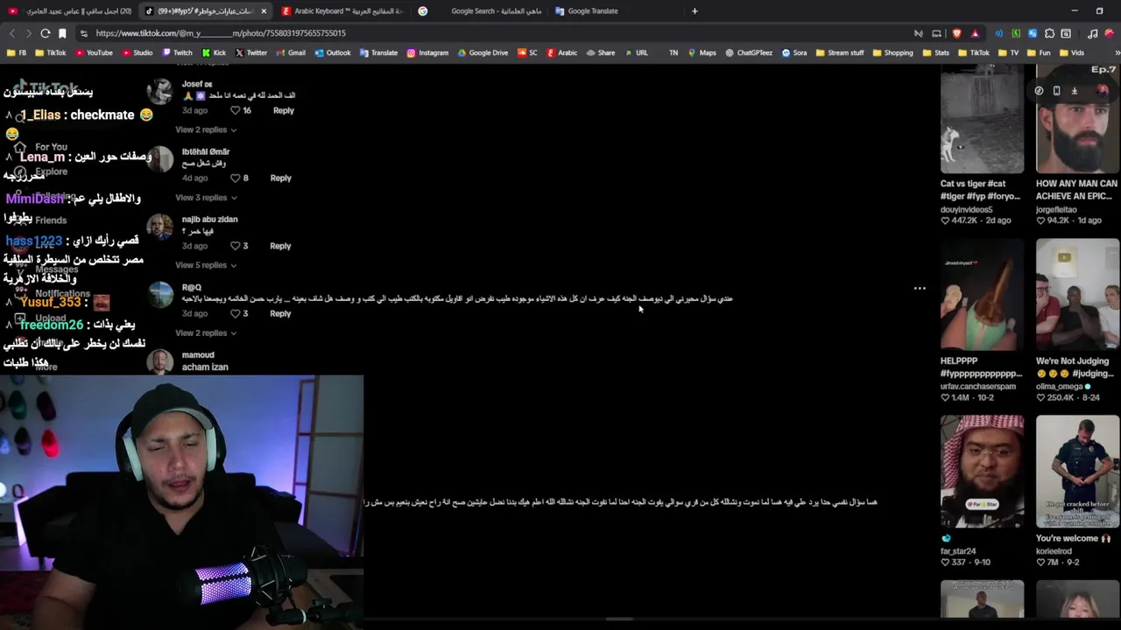The width and height of the screenshot is (1121, 630).
Task: Open Ibtehal Omar's profile avatar
Action: tap(160, 159)
